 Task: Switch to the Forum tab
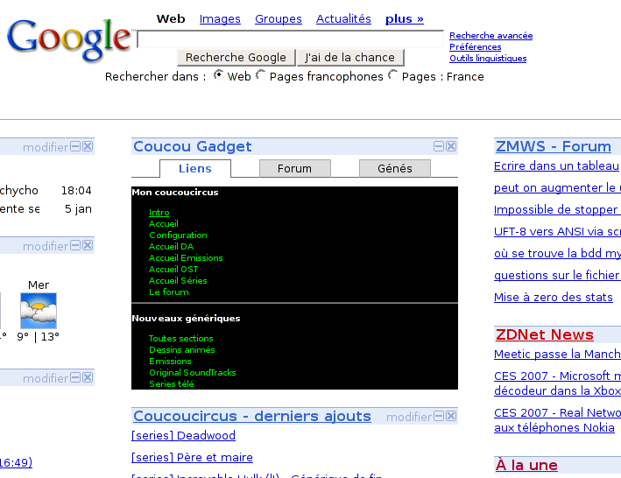[294, 169]
